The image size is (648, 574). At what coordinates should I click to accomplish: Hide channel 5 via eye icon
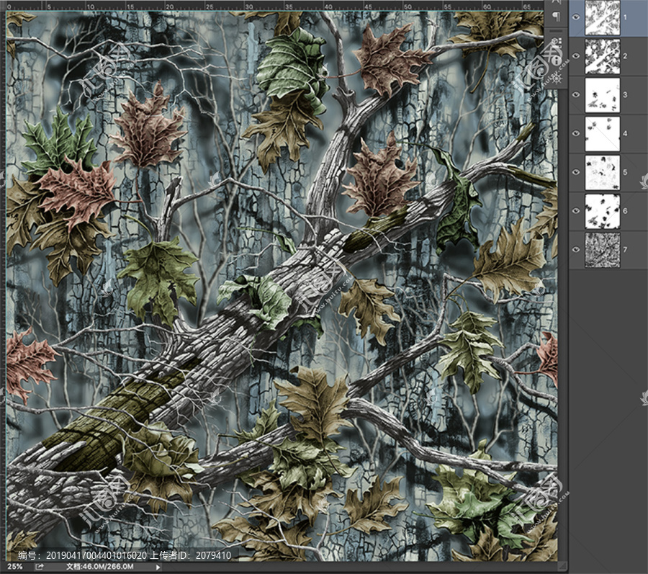pos(576,172)
